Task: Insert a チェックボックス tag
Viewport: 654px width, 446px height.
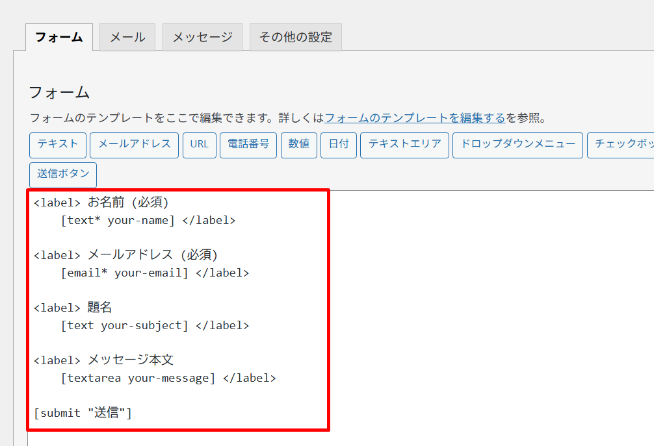Action: pos(621,145)
